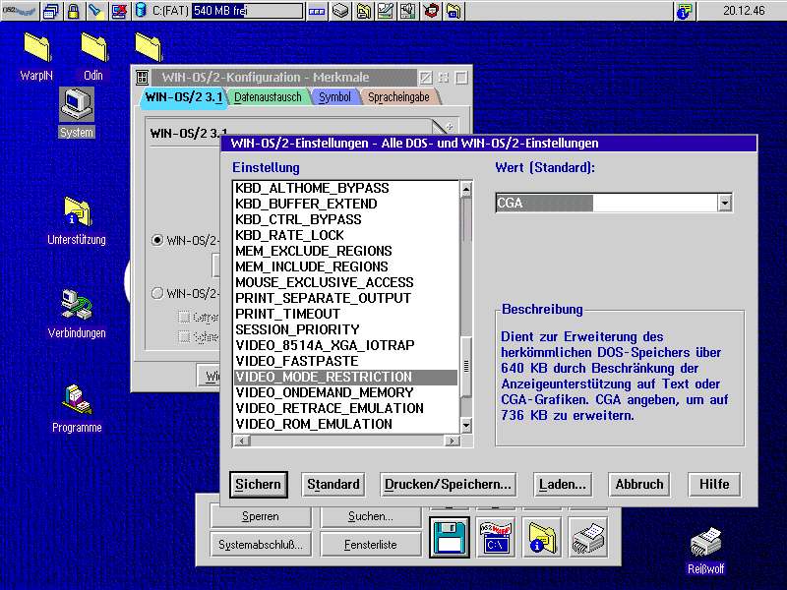Viewport: 787px width, 590px height.
Task: Click the info monitor icon beside the clock
Action: click(684, 11)
